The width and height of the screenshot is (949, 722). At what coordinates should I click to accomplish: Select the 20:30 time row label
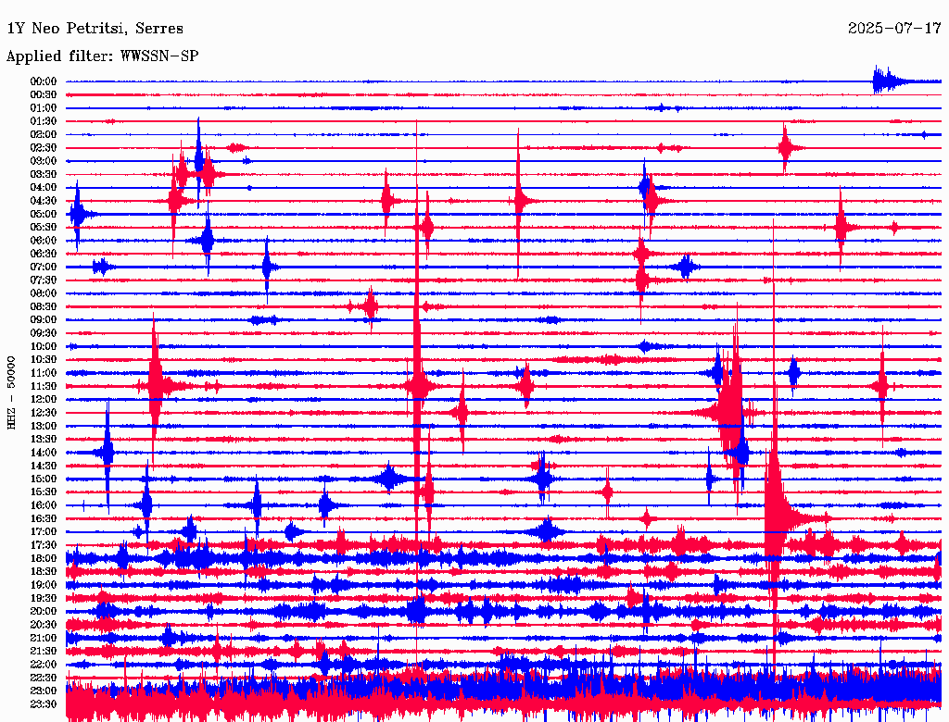pos(44,625)
